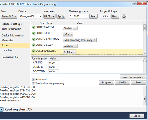
Task: Click fuse list scroll down arrow
Action: click(x=145, y=54)
